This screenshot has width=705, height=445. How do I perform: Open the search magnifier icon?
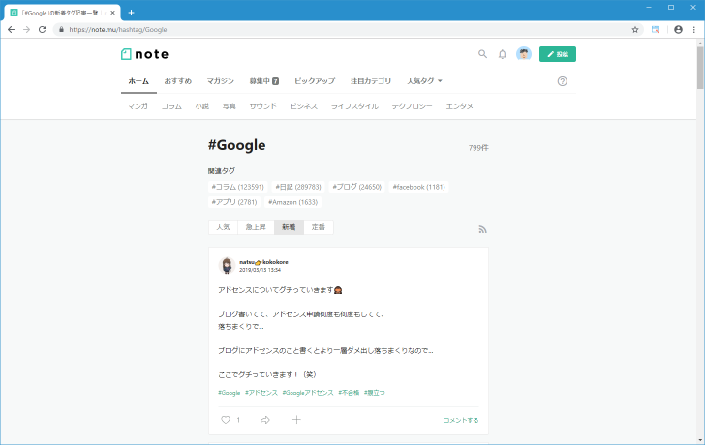point(482,54)
